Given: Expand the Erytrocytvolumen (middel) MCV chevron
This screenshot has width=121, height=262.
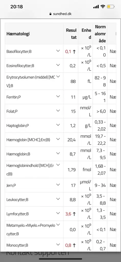Looking at the screenshot, I should tap(58, 76).
